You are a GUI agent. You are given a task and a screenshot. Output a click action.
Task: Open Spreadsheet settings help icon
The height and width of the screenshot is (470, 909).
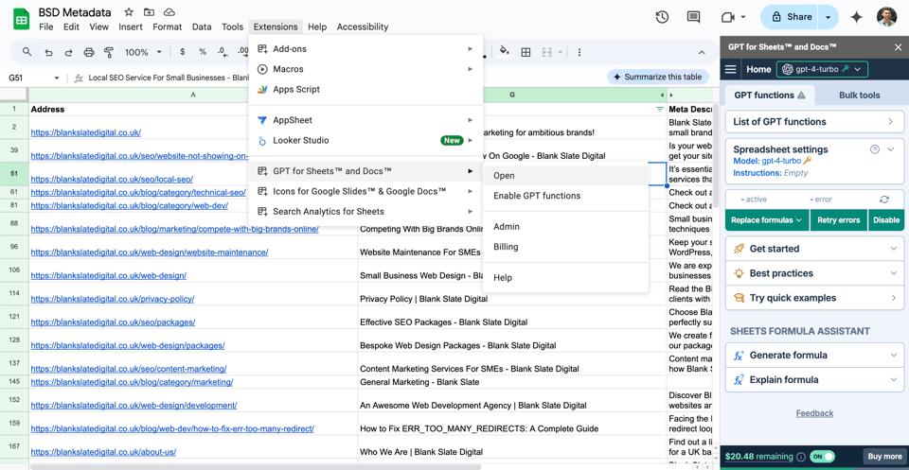coord(875,149)
